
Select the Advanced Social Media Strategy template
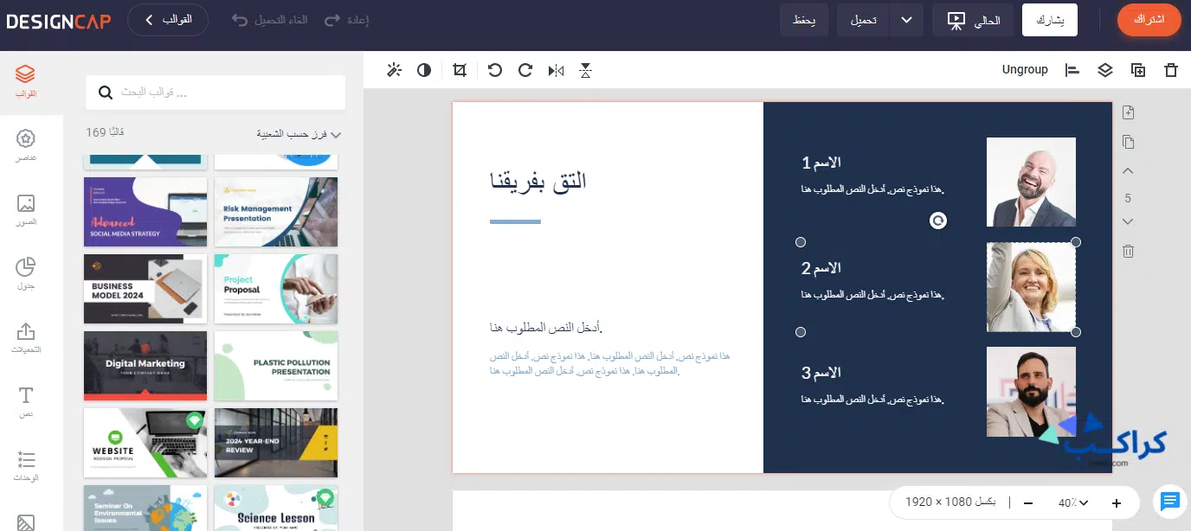click(145, 212)
